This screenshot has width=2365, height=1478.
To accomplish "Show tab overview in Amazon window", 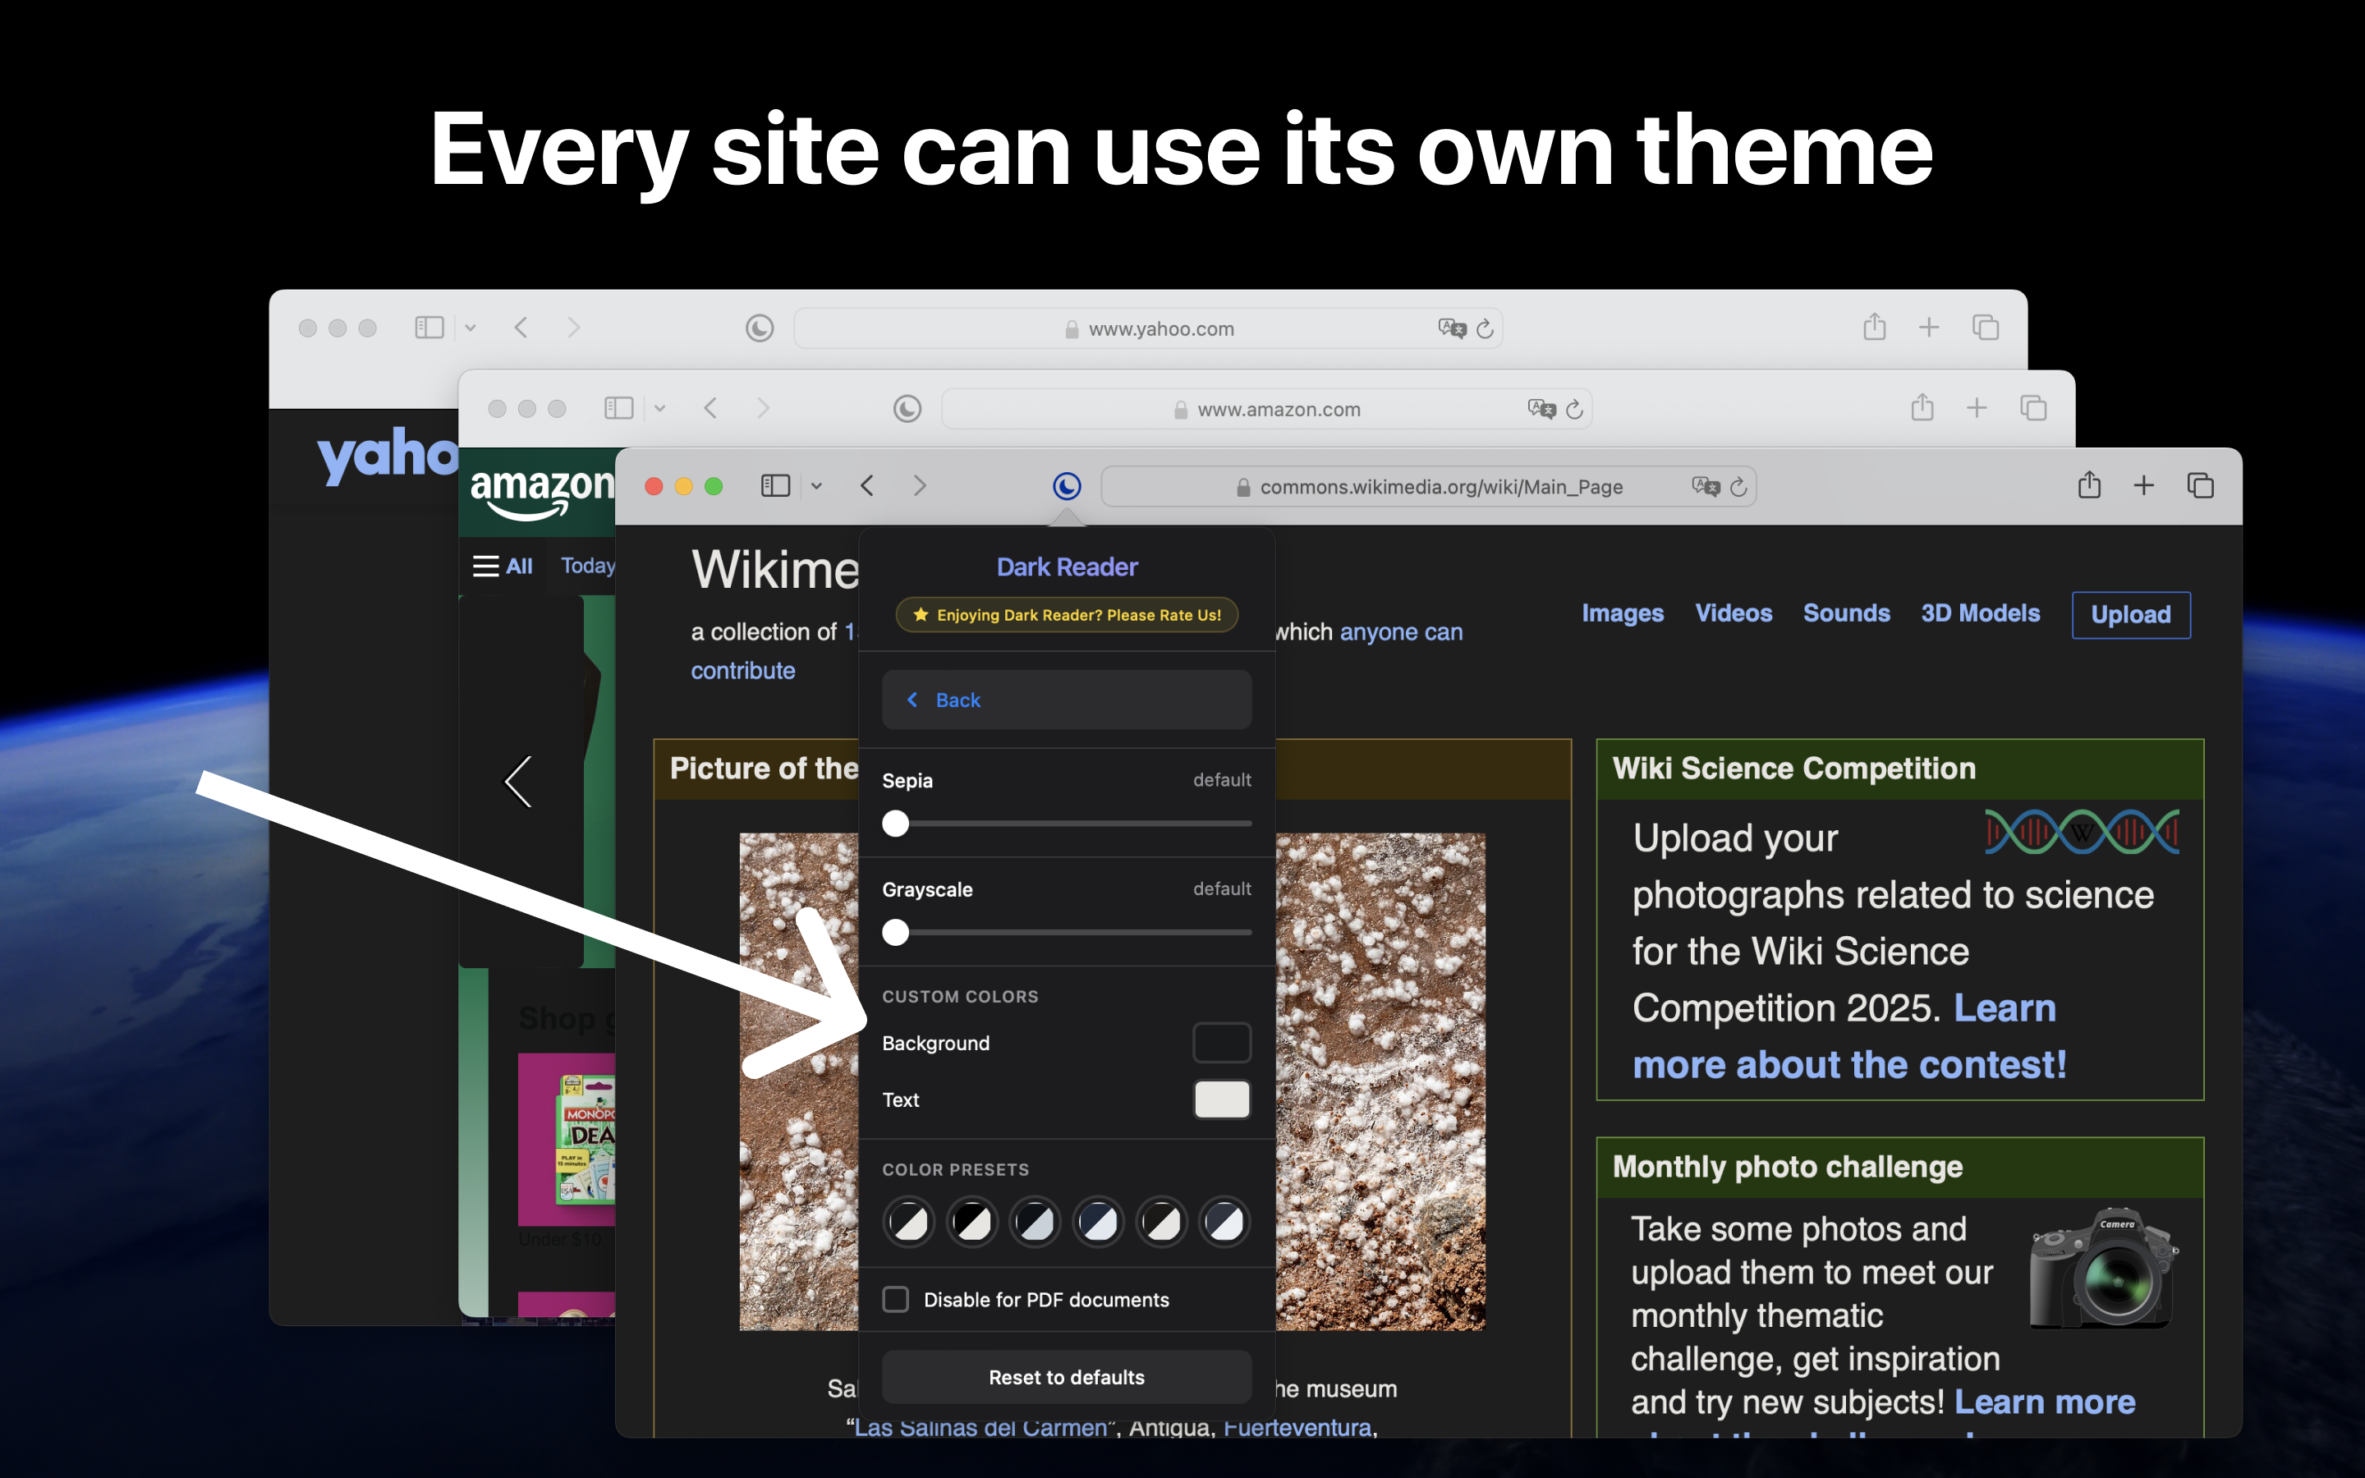I will click(2032, 409).
